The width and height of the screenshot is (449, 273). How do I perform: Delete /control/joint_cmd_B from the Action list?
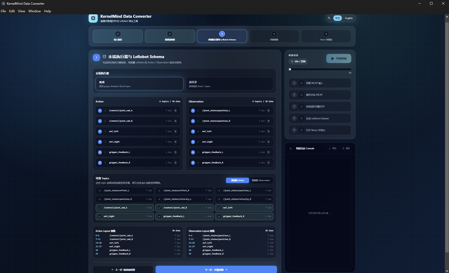coord(175,121)
